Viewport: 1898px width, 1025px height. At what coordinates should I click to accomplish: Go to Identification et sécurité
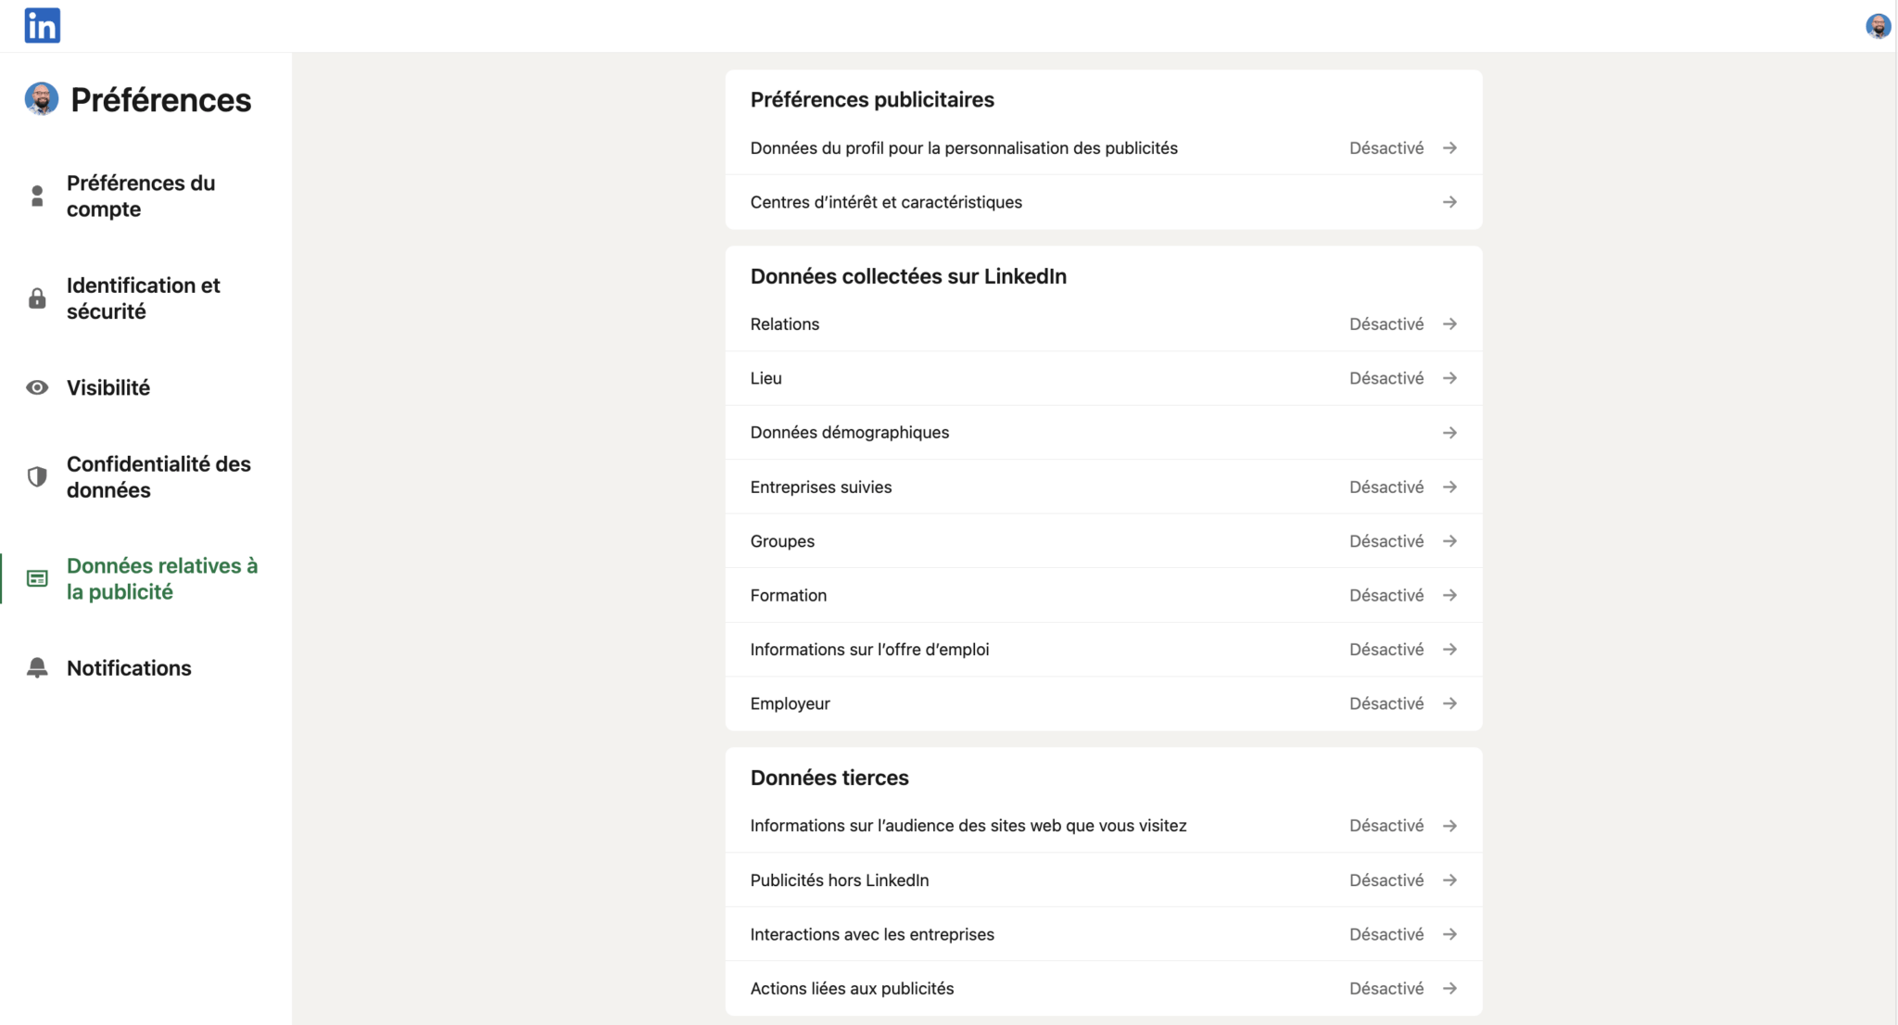click(146, 298)
